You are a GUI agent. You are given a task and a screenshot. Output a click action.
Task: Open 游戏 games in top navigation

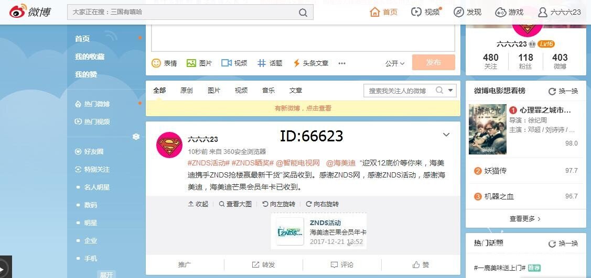[509, 12]
